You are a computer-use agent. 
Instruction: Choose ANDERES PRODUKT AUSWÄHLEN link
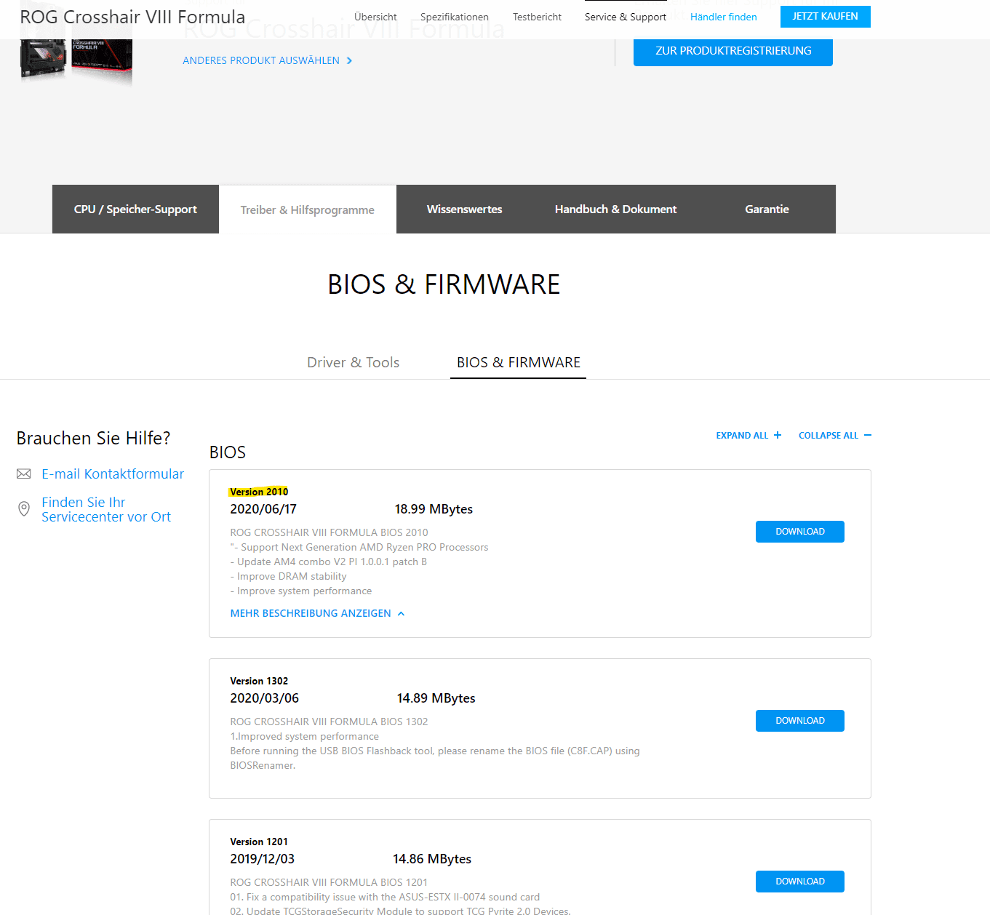tap(261, 60)
